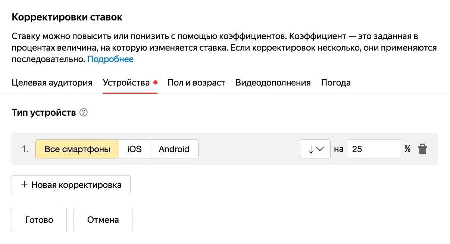Go to the Видеодополнения tab

[273, 82]
